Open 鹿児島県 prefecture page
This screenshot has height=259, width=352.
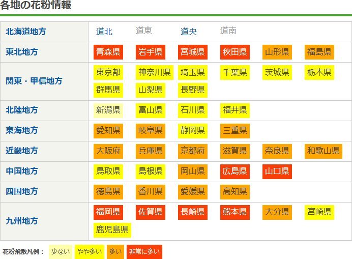(112, 229)
